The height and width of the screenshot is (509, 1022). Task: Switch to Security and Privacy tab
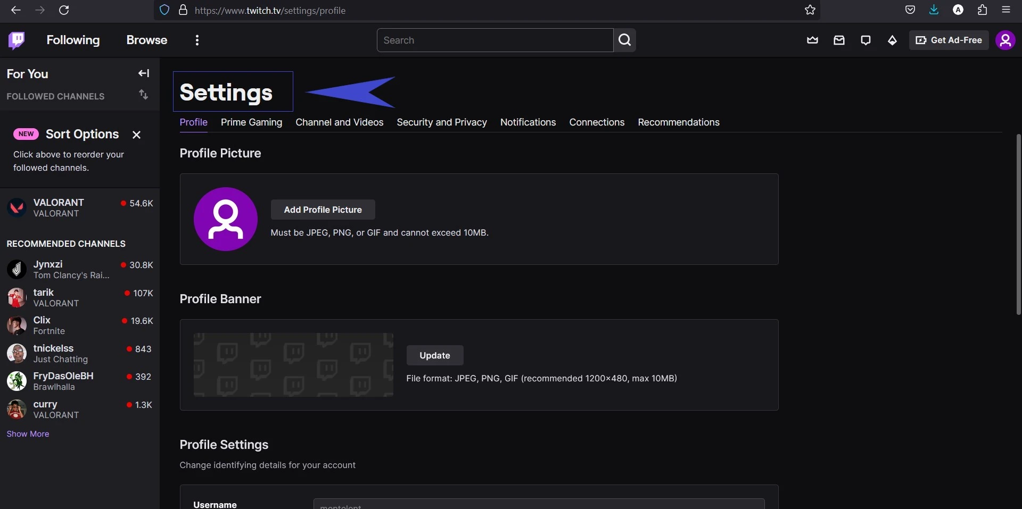[441, 122]
